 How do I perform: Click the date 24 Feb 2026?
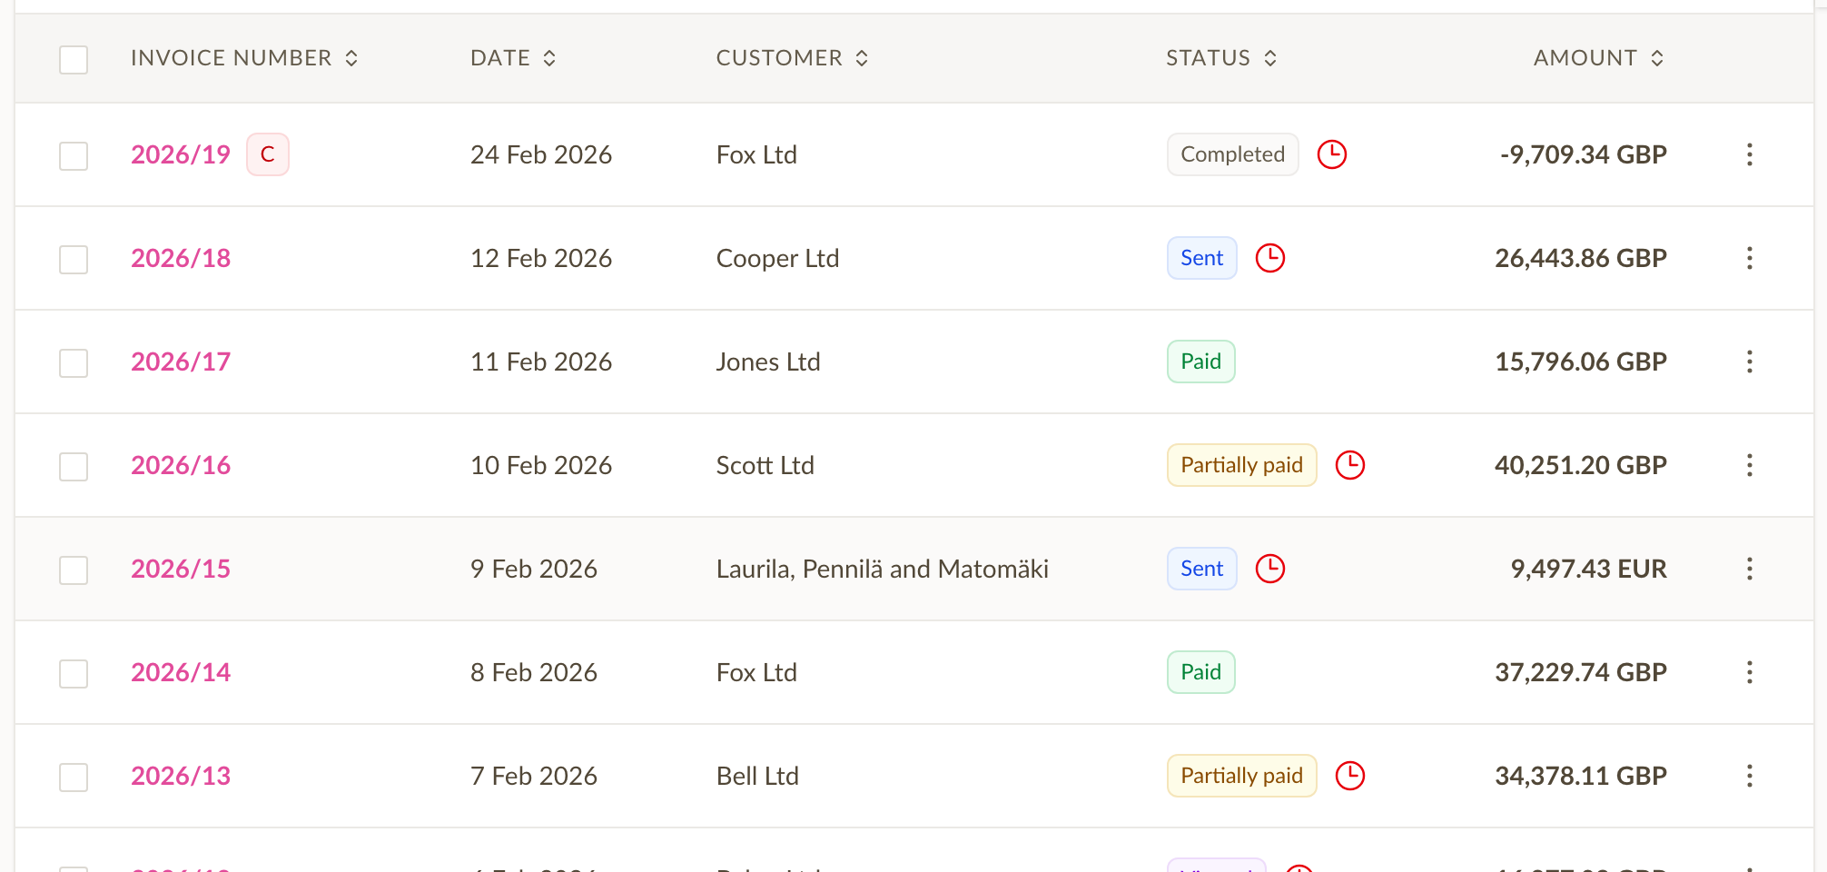[x=541, y=154]
